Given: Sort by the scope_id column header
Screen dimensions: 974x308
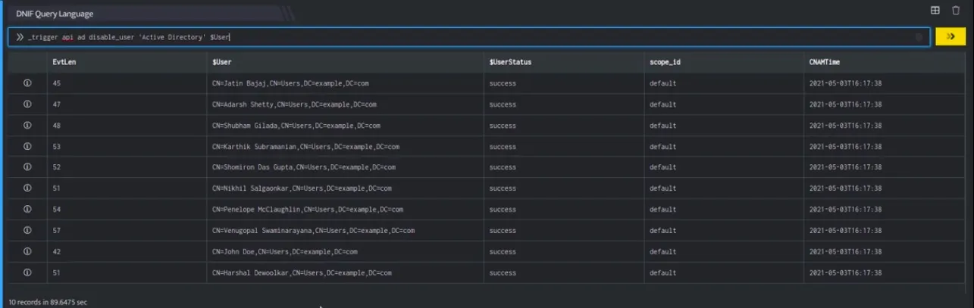Looking at the screenshot, I should (x=665, y=62).
